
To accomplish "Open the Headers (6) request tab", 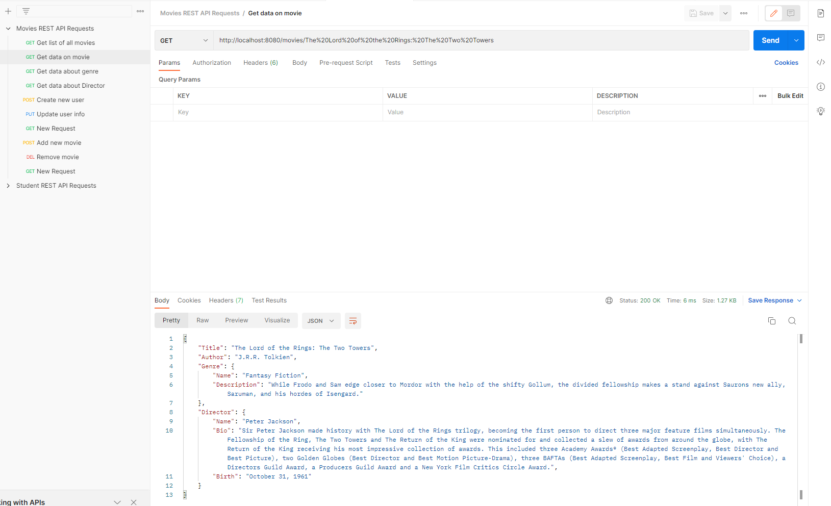I will (x=261, y=63).
